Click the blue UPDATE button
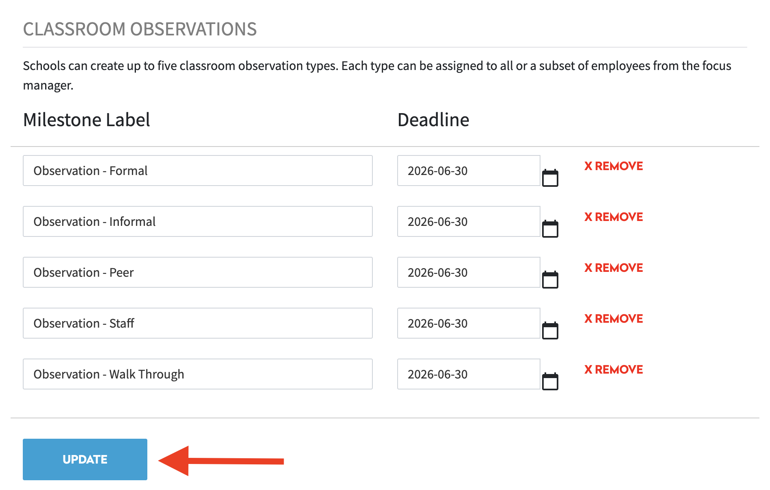770x490 pixels. click(x=85, y=459)
